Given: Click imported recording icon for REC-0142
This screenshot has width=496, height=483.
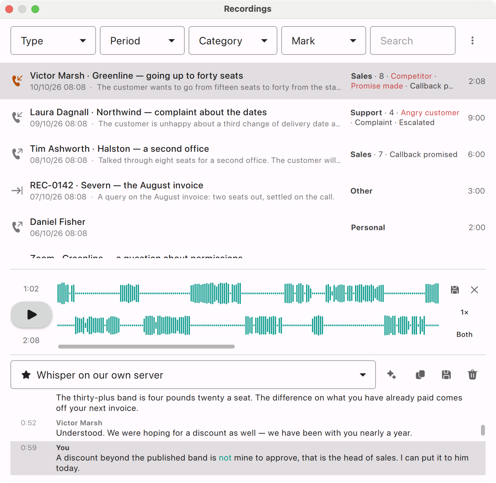Looking at the screenshot, I should tap(17, 191).
